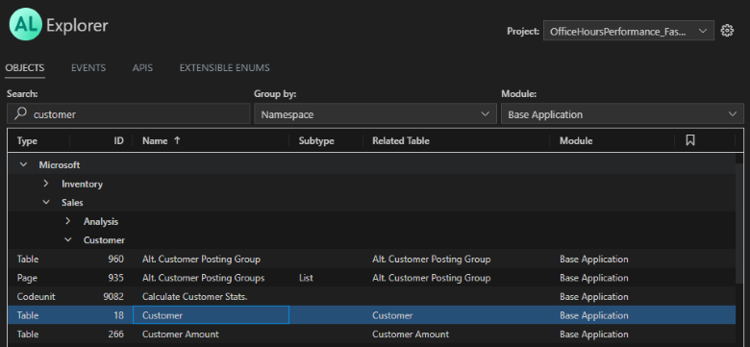The width and height of the screenshot is (750, 347).
Task: Select the 'Alt. Customer Posting Group' name cell
Action: [201, 260]
